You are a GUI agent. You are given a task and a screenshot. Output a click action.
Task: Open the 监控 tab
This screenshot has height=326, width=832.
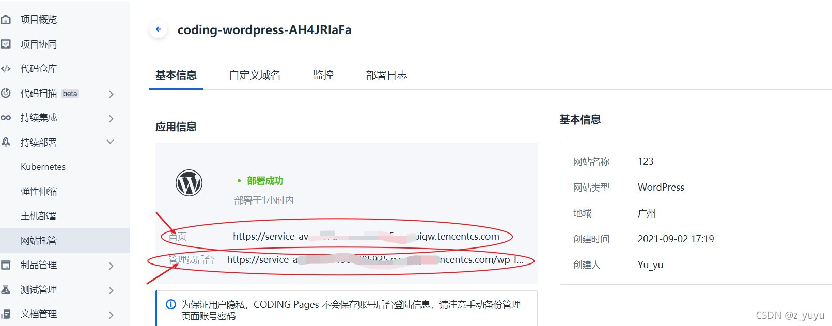coord(323,75)
